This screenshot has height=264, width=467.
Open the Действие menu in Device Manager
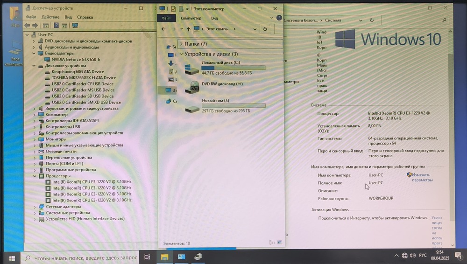[x=50, y=17]
